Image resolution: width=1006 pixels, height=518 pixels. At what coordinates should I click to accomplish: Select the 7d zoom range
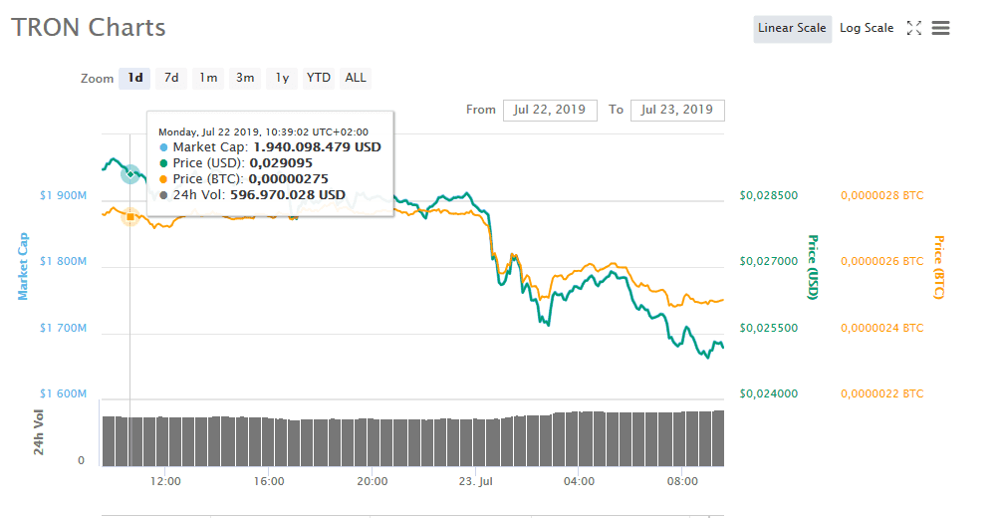pos(171,78)
